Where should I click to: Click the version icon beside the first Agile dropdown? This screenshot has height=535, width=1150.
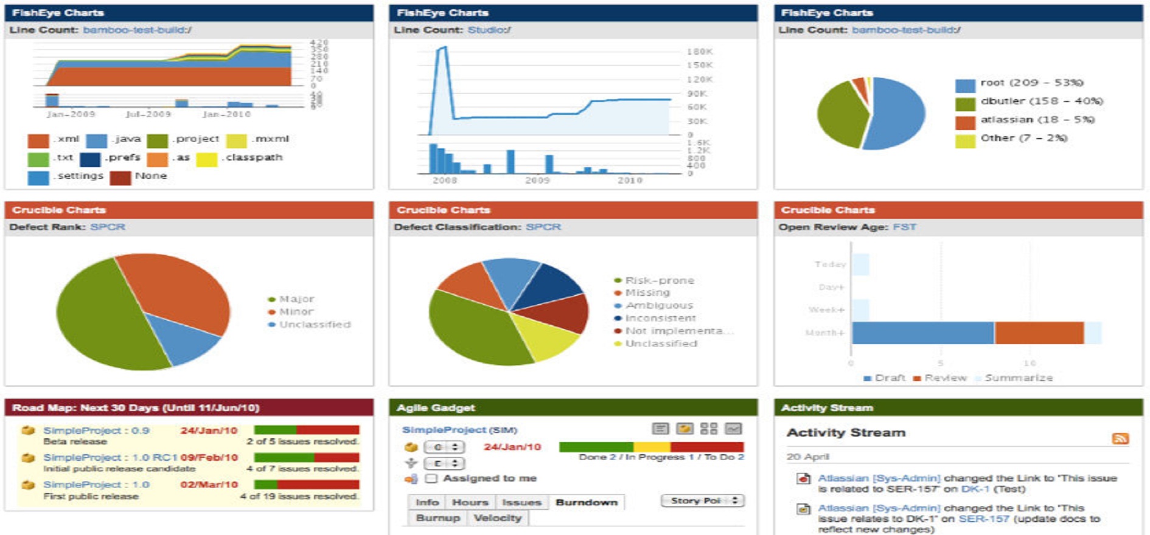point(411,447)
